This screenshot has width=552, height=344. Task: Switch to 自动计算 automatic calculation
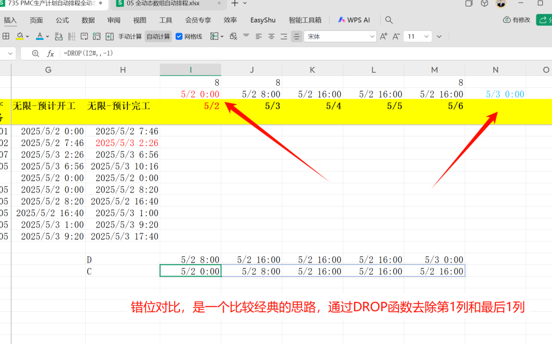point(158,36)
